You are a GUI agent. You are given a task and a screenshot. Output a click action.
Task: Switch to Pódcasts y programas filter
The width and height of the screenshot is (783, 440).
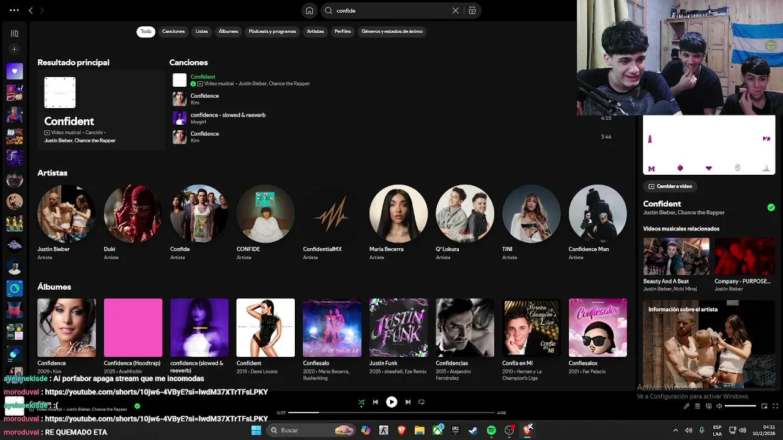(272, 31)
